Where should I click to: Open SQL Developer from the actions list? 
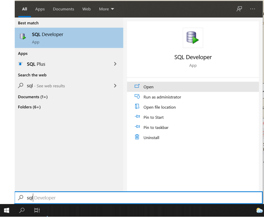(148, 87)
